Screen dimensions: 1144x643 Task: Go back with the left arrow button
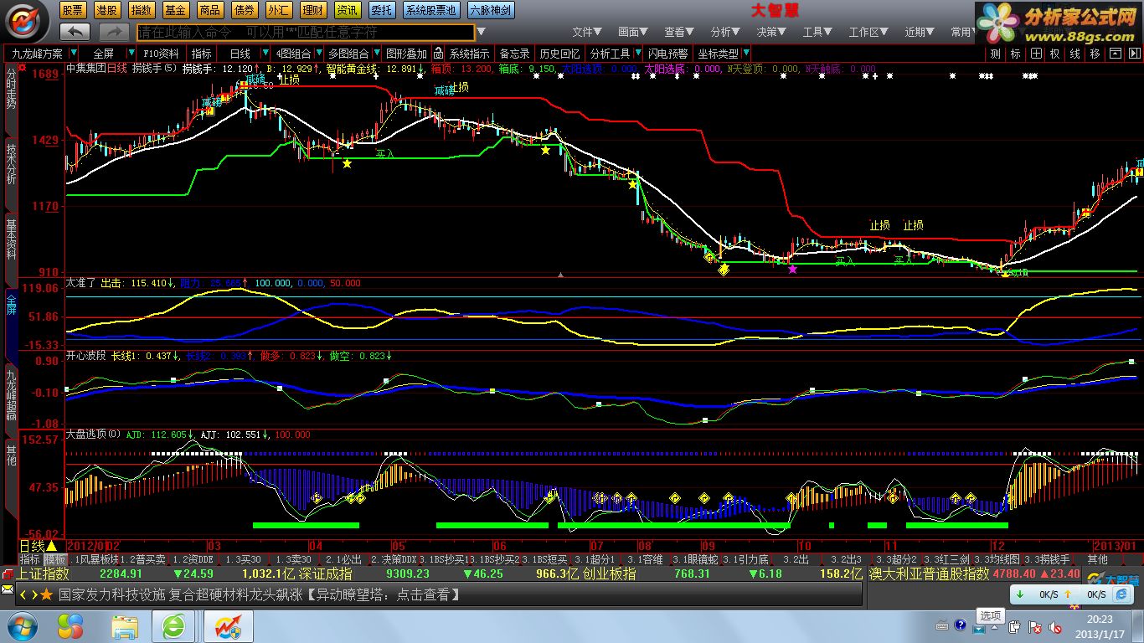tap(75, 32)
